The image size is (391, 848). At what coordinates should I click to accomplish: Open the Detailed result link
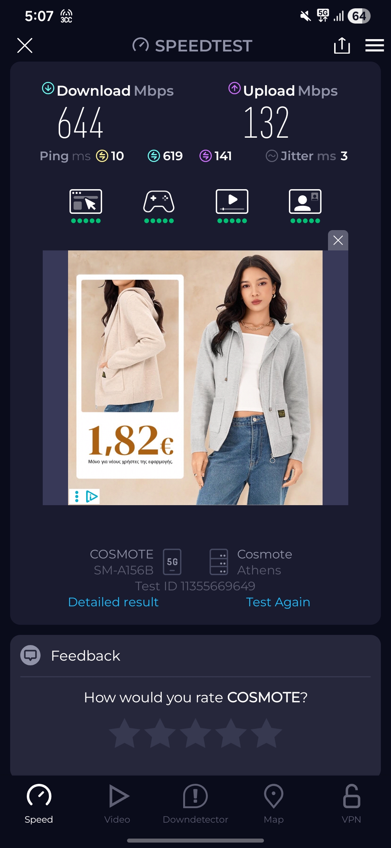(x=113, y=602)
